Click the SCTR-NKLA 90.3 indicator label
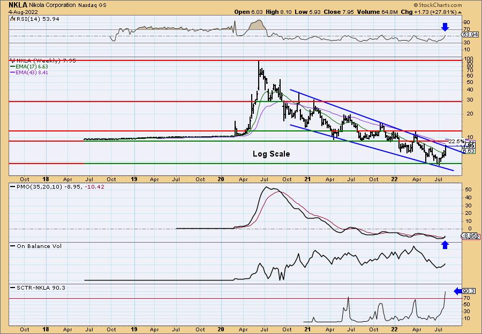Image resolution: width=482 pixels, height=334 pixels. [x=41, y=288]
